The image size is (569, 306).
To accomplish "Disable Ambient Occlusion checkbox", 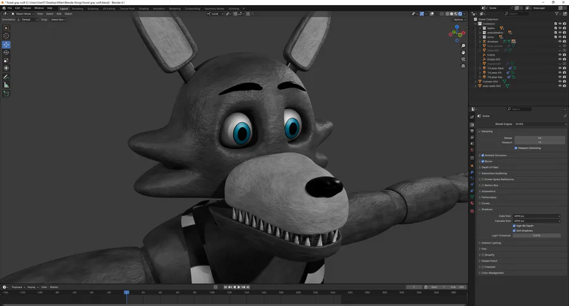I will (x=482, y=156).
